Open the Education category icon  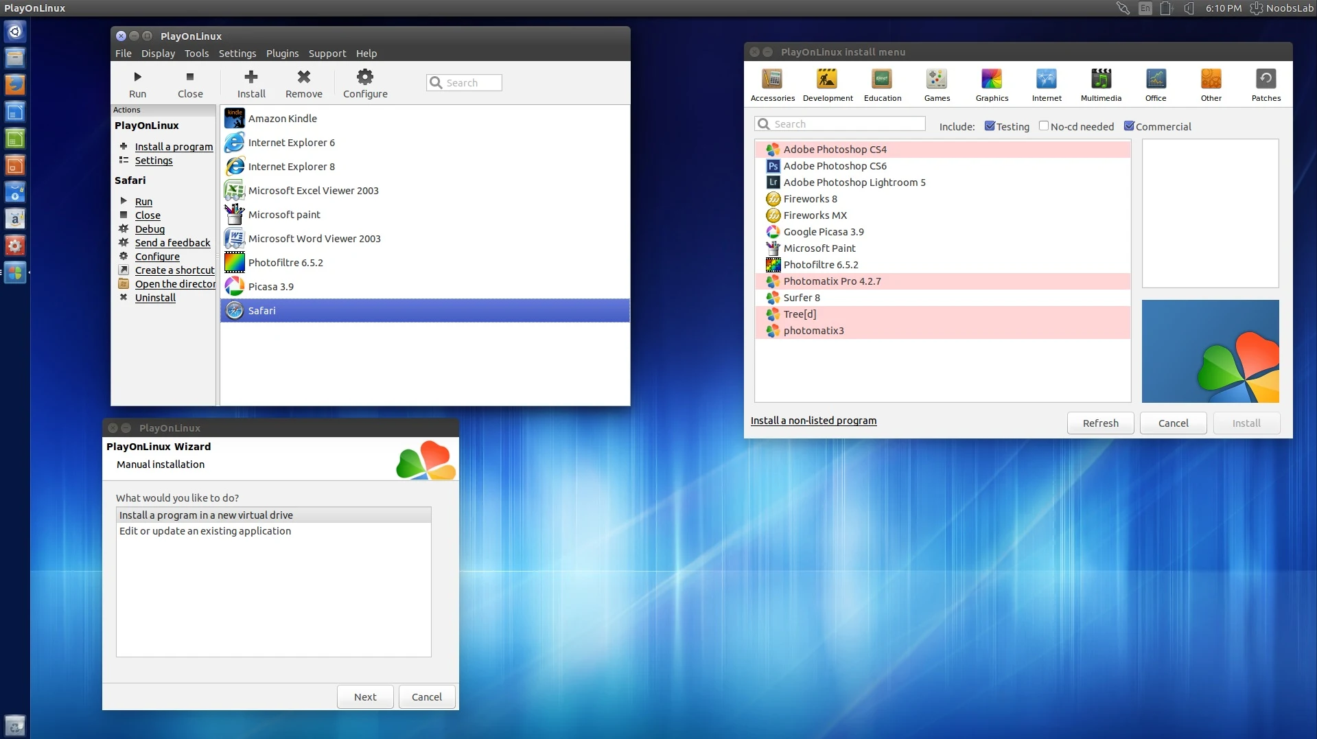coord(883,85)
